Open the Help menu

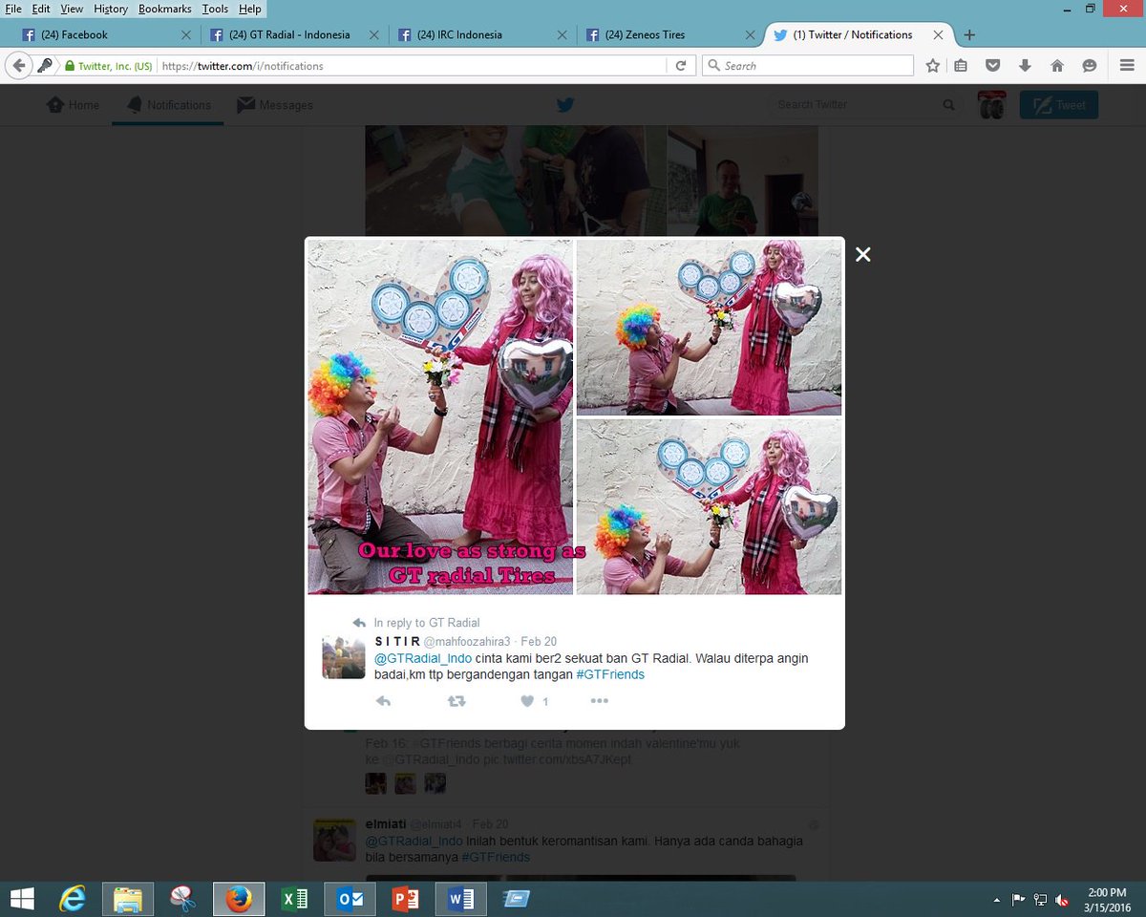(x=250, y=9)
